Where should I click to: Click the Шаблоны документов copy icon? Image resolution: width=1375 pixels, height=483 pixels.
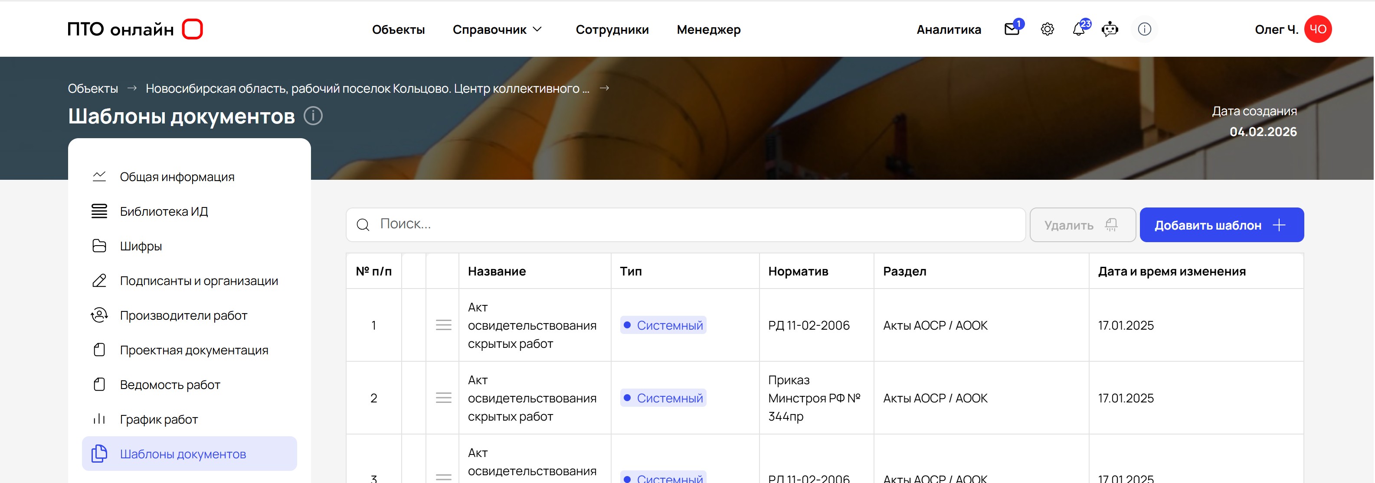pyautogui.click(x=99, y=454)
